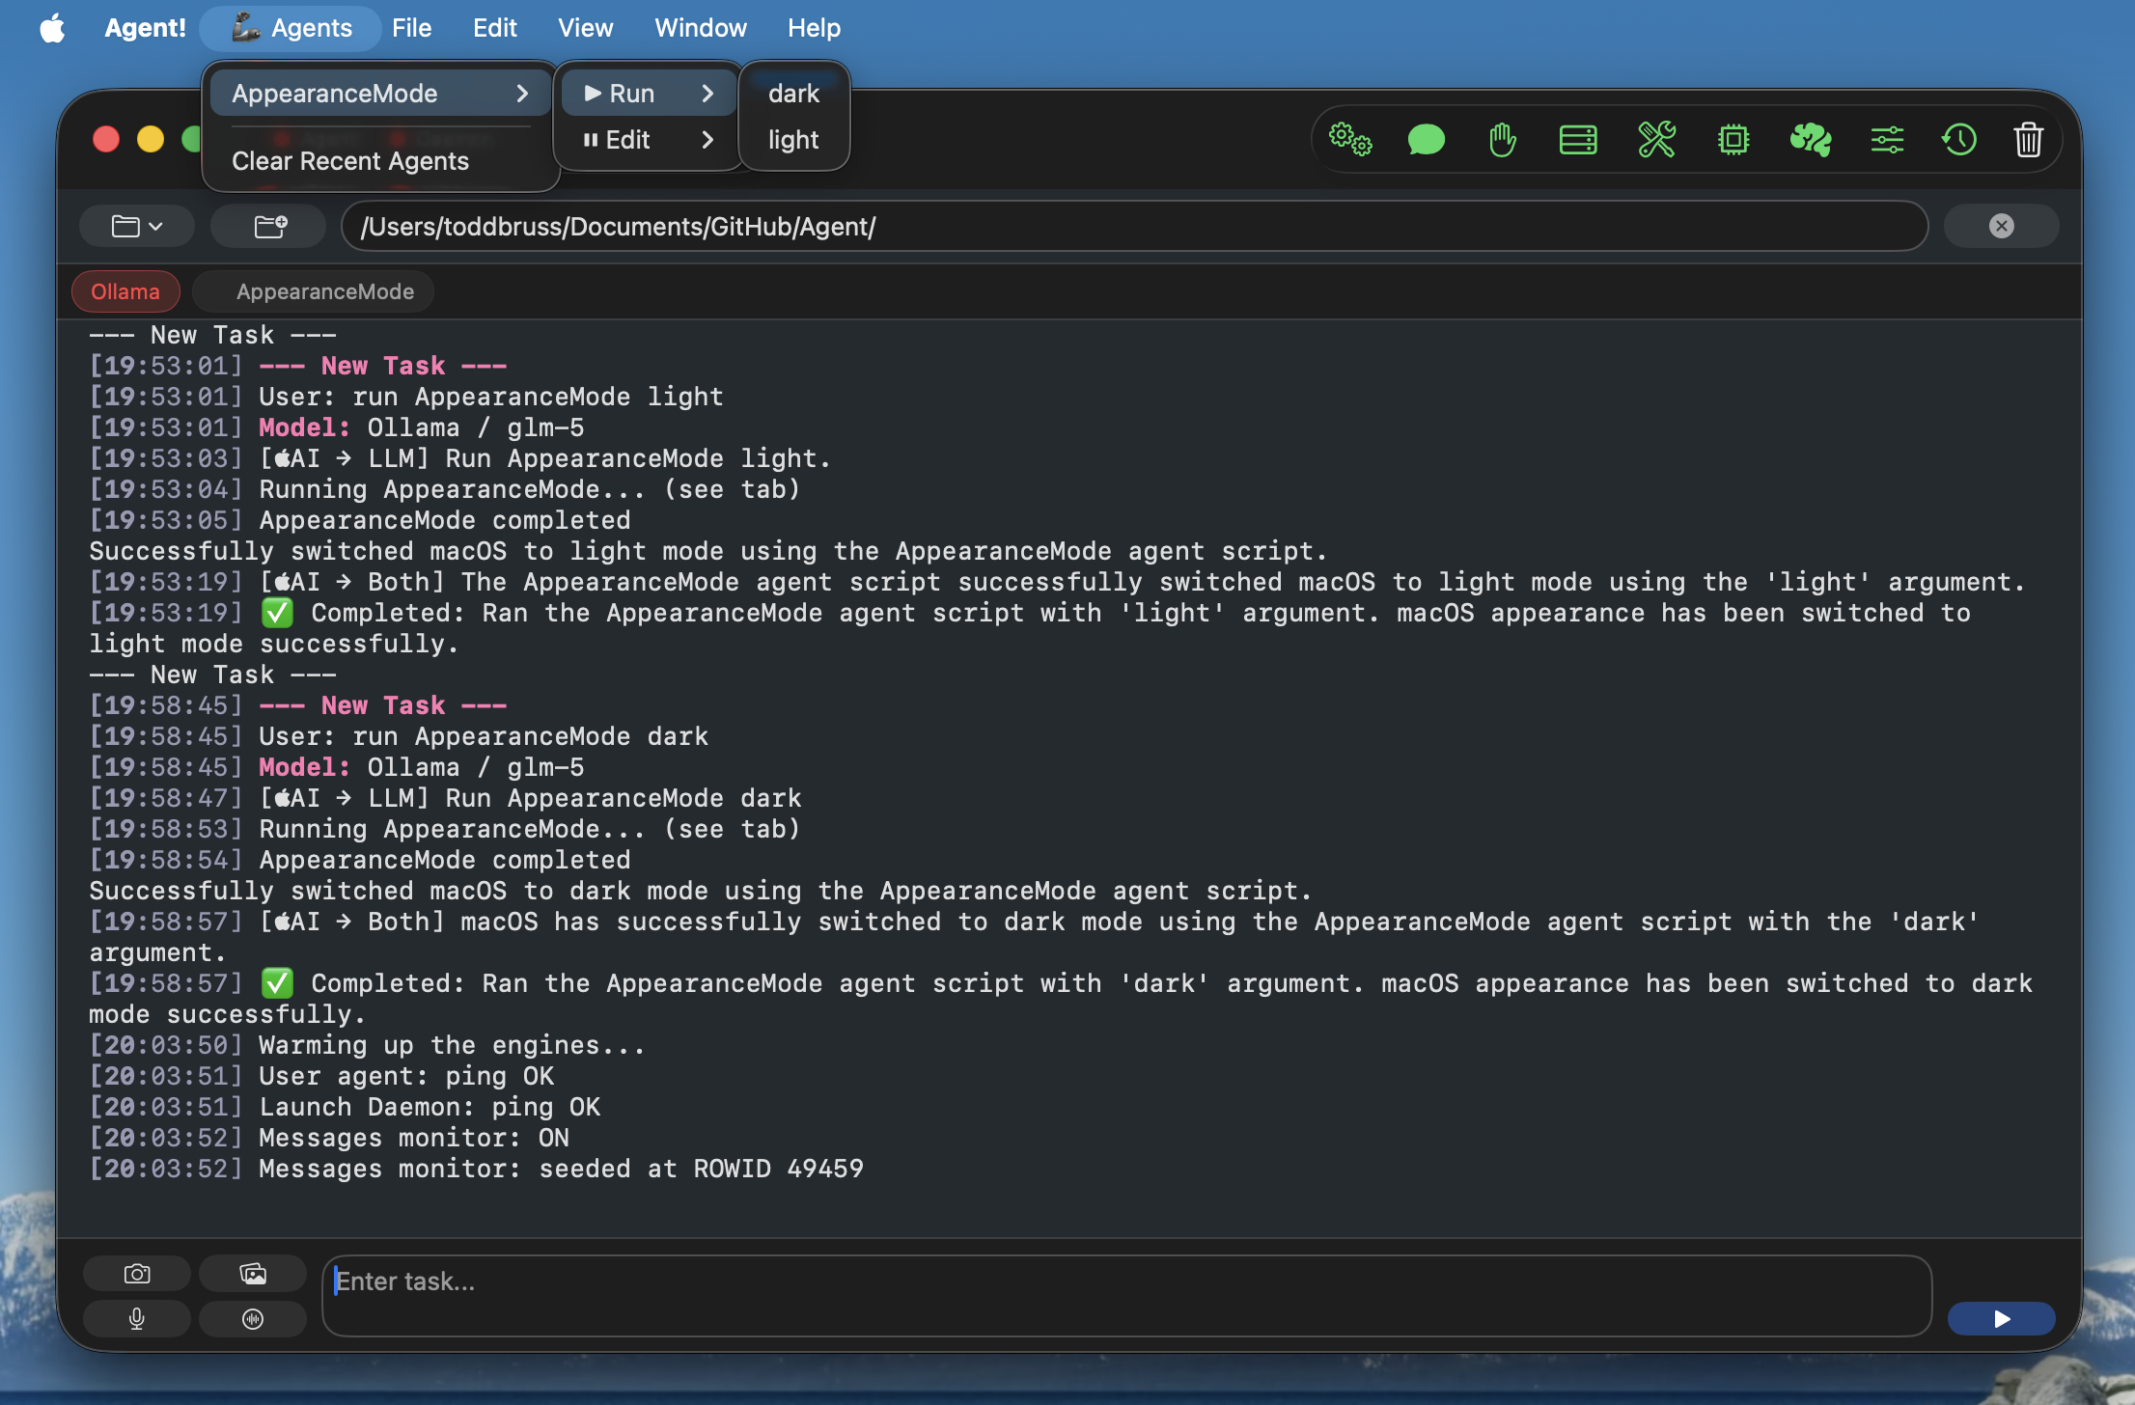Click 'Messages monitor: seeded at ROWID 49459' line
Screen dimensions: 2135x1405
point(476,1169)
